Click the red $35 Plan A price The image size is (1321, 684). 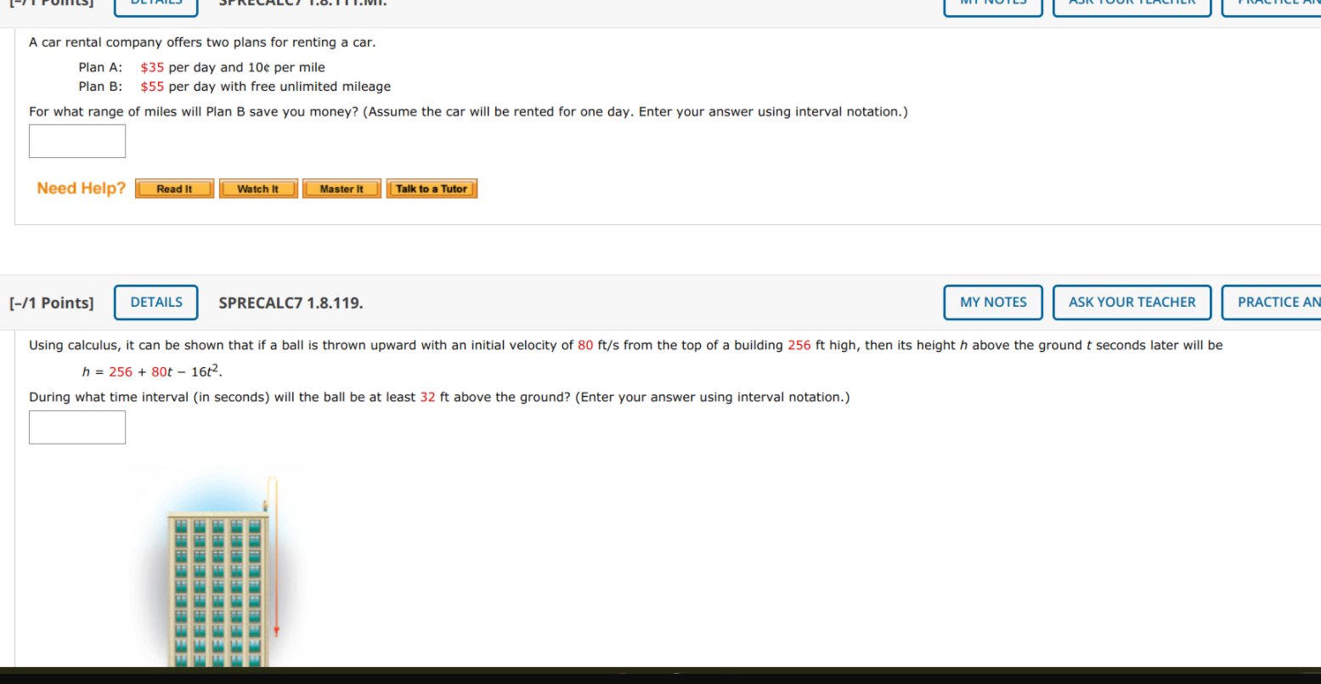(152, 67)
